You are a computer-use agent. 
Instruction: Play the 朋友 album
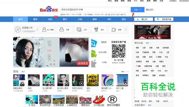click(x=96, y=83)
